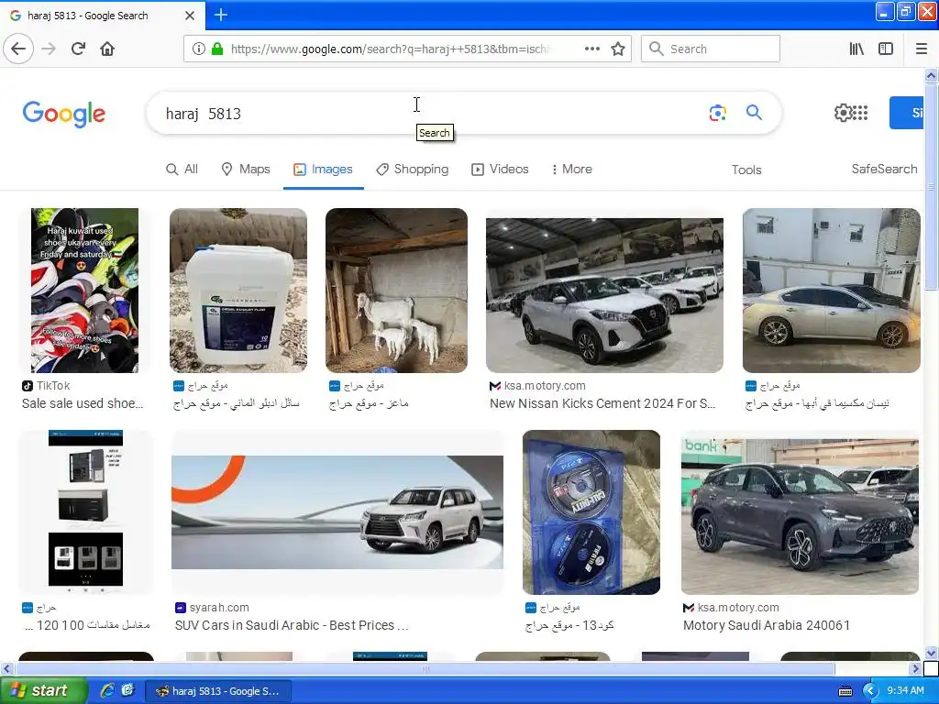939x704 pixels.
Task: Go back with the browser back arrow
Action: (18, 49)
